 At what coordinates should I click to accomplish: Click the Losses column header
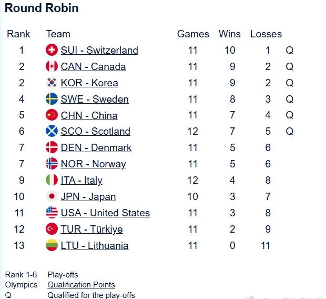[266, 34]
